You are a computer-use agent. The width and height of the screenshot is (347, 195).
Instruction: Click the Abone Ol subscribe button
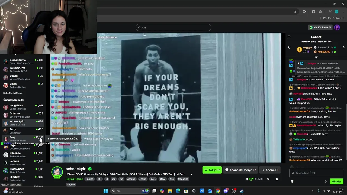[x=270, y=170]
